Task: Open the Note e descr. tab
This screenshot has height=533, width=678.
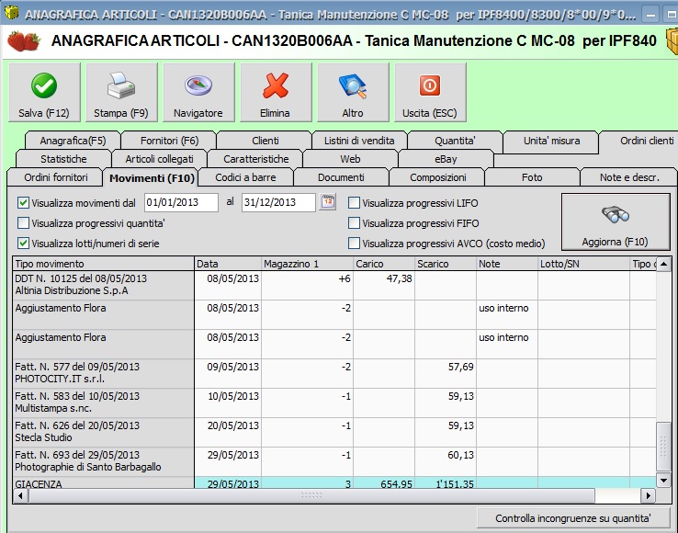Action: [x=629, y=177]
